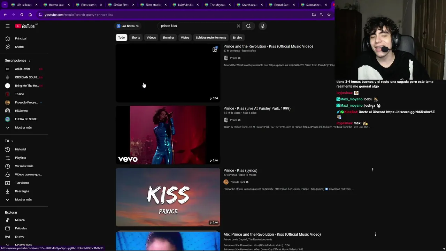Select the Subidos recientemente chip
This screenshot has height=251, width=446.
tap(211, 37)
